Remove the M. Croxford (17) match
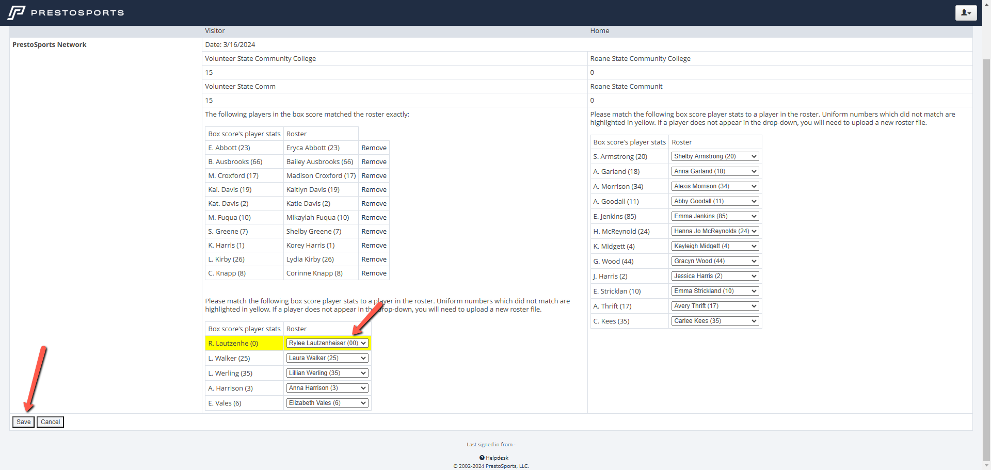Screen dimensions: 991x470 [374, 176]
